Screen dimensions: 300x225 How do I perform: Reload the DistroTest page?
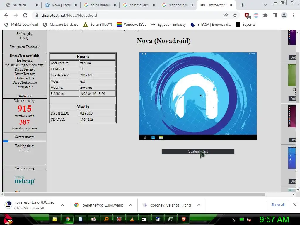[25, 15]
